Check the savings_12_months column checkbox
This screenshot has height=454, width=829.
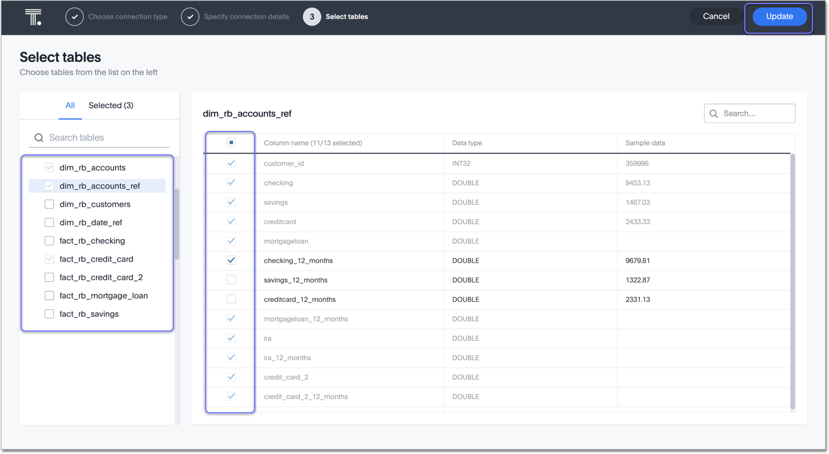coord(230,280)
